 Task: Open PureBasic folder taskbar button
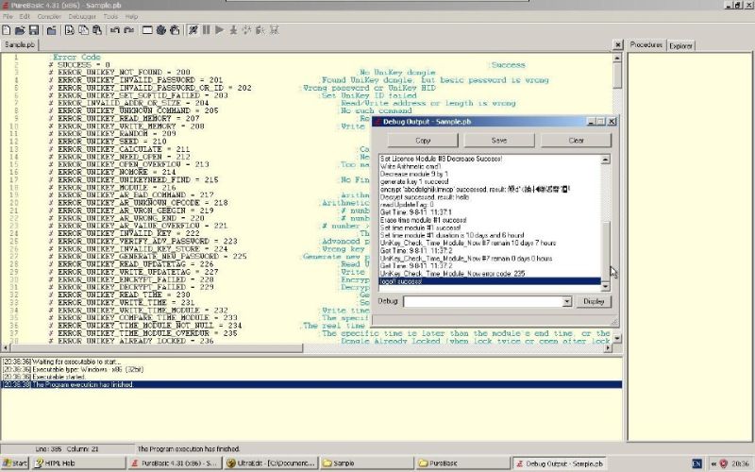462,464
